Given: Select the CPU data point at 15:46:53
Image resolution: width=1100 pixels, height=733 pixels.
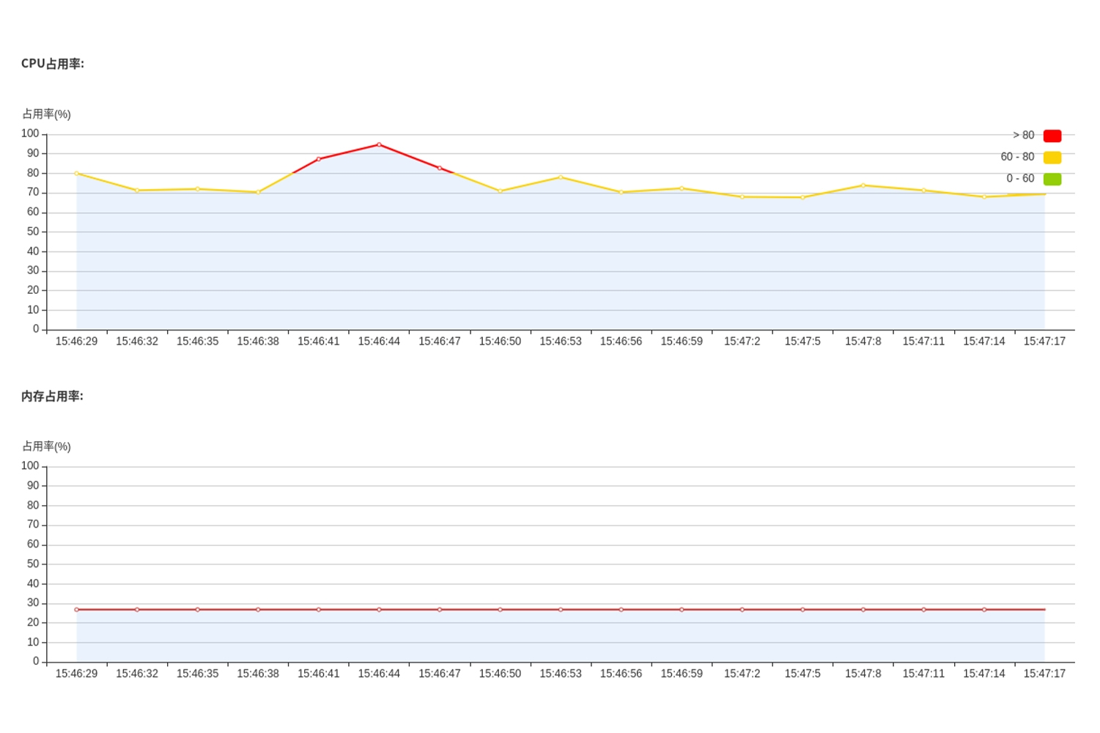Looking at the screenshot, I should [x=561, y=177].
